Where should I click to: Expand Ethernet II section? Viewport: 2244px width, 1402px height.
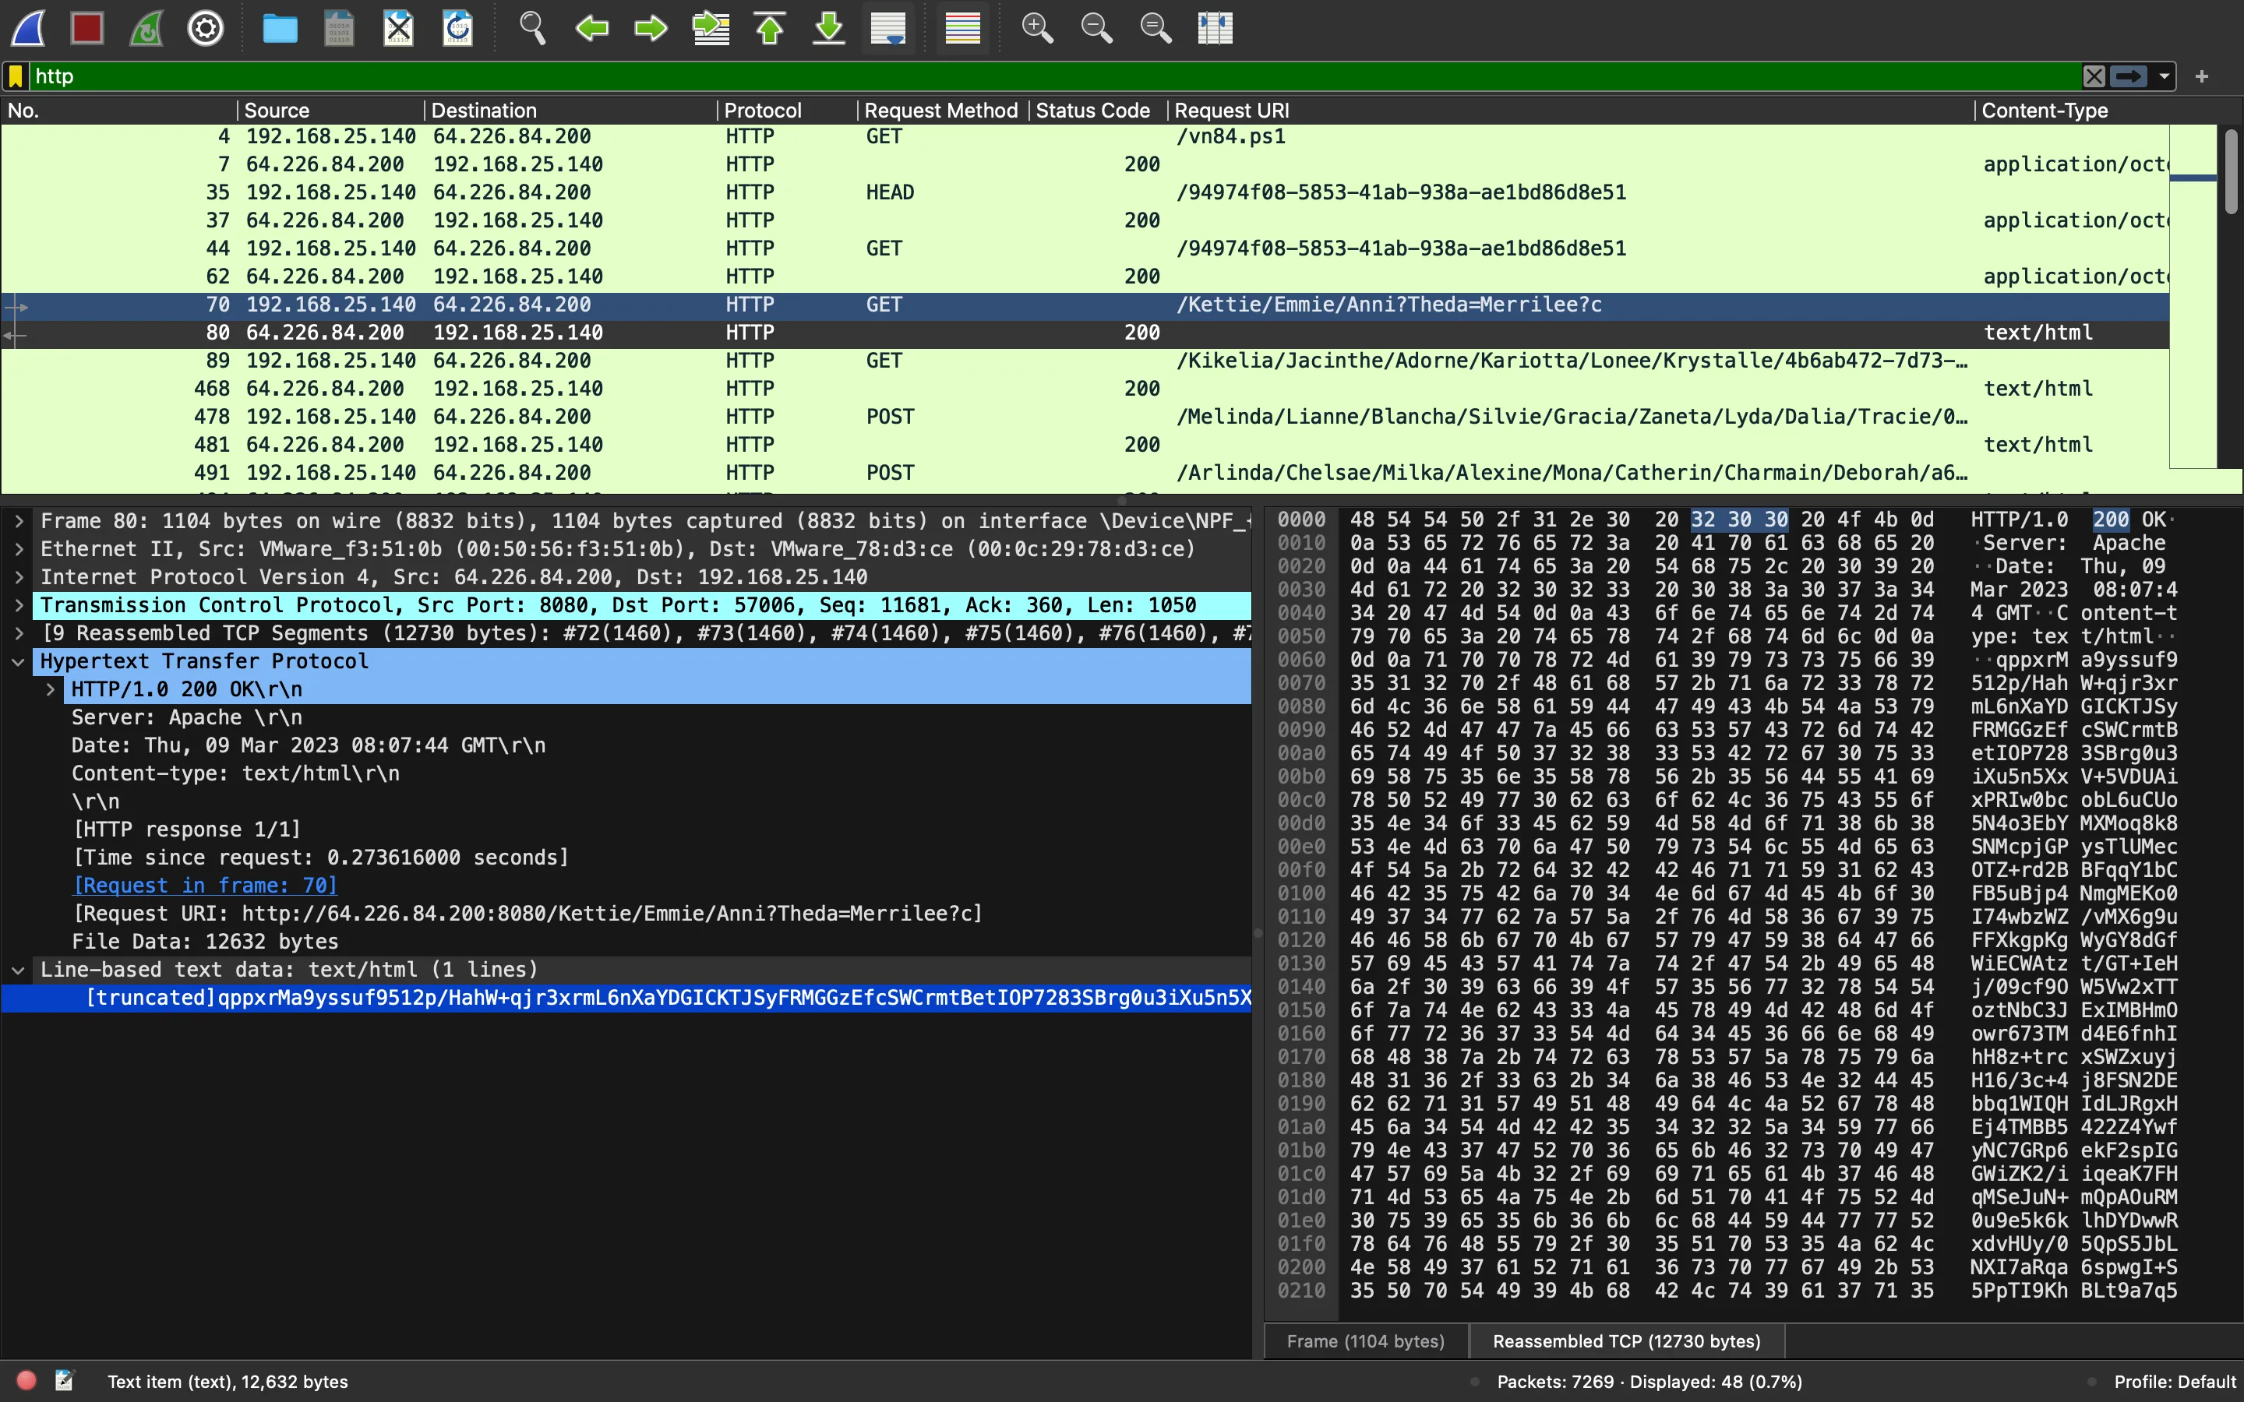pos(19,549)
